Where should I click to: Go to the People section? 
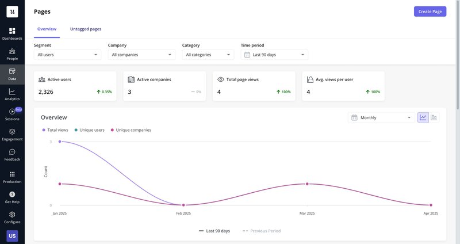click(x=12, y=54)
